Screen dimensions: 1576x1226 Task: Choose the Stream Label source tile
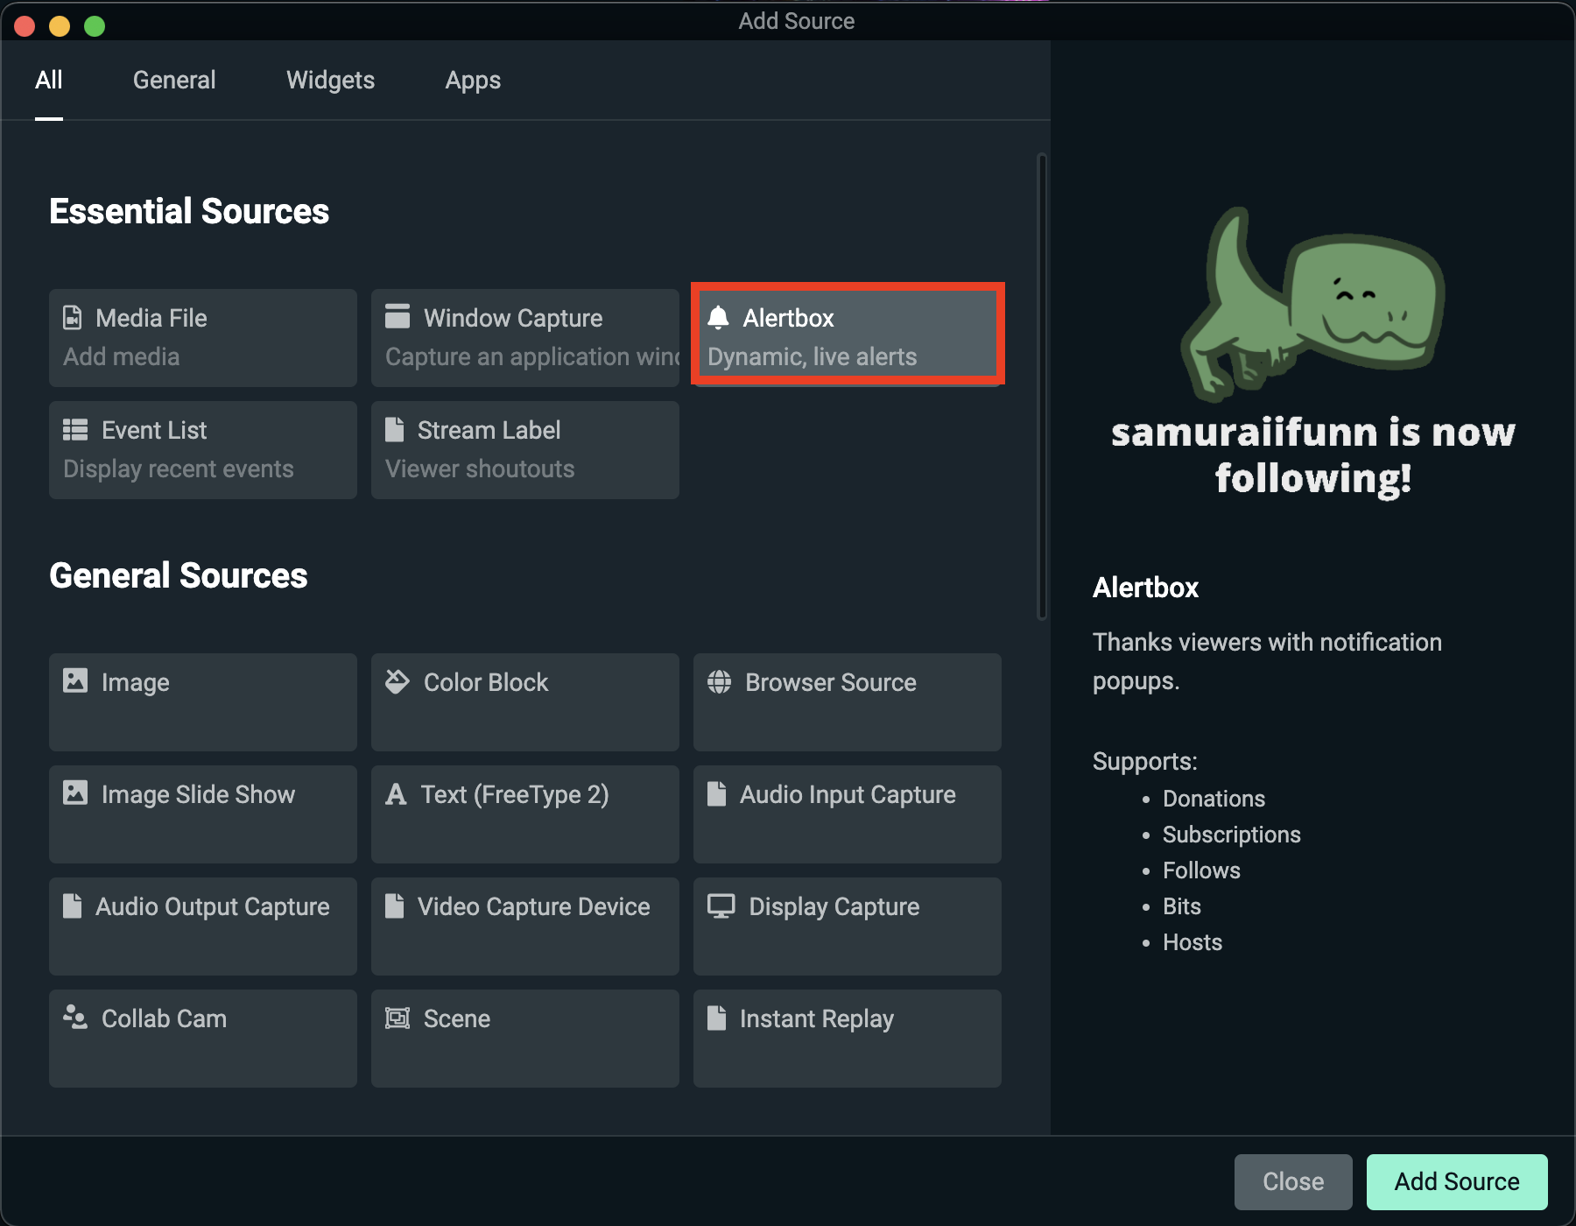click(x=524, y=449)
